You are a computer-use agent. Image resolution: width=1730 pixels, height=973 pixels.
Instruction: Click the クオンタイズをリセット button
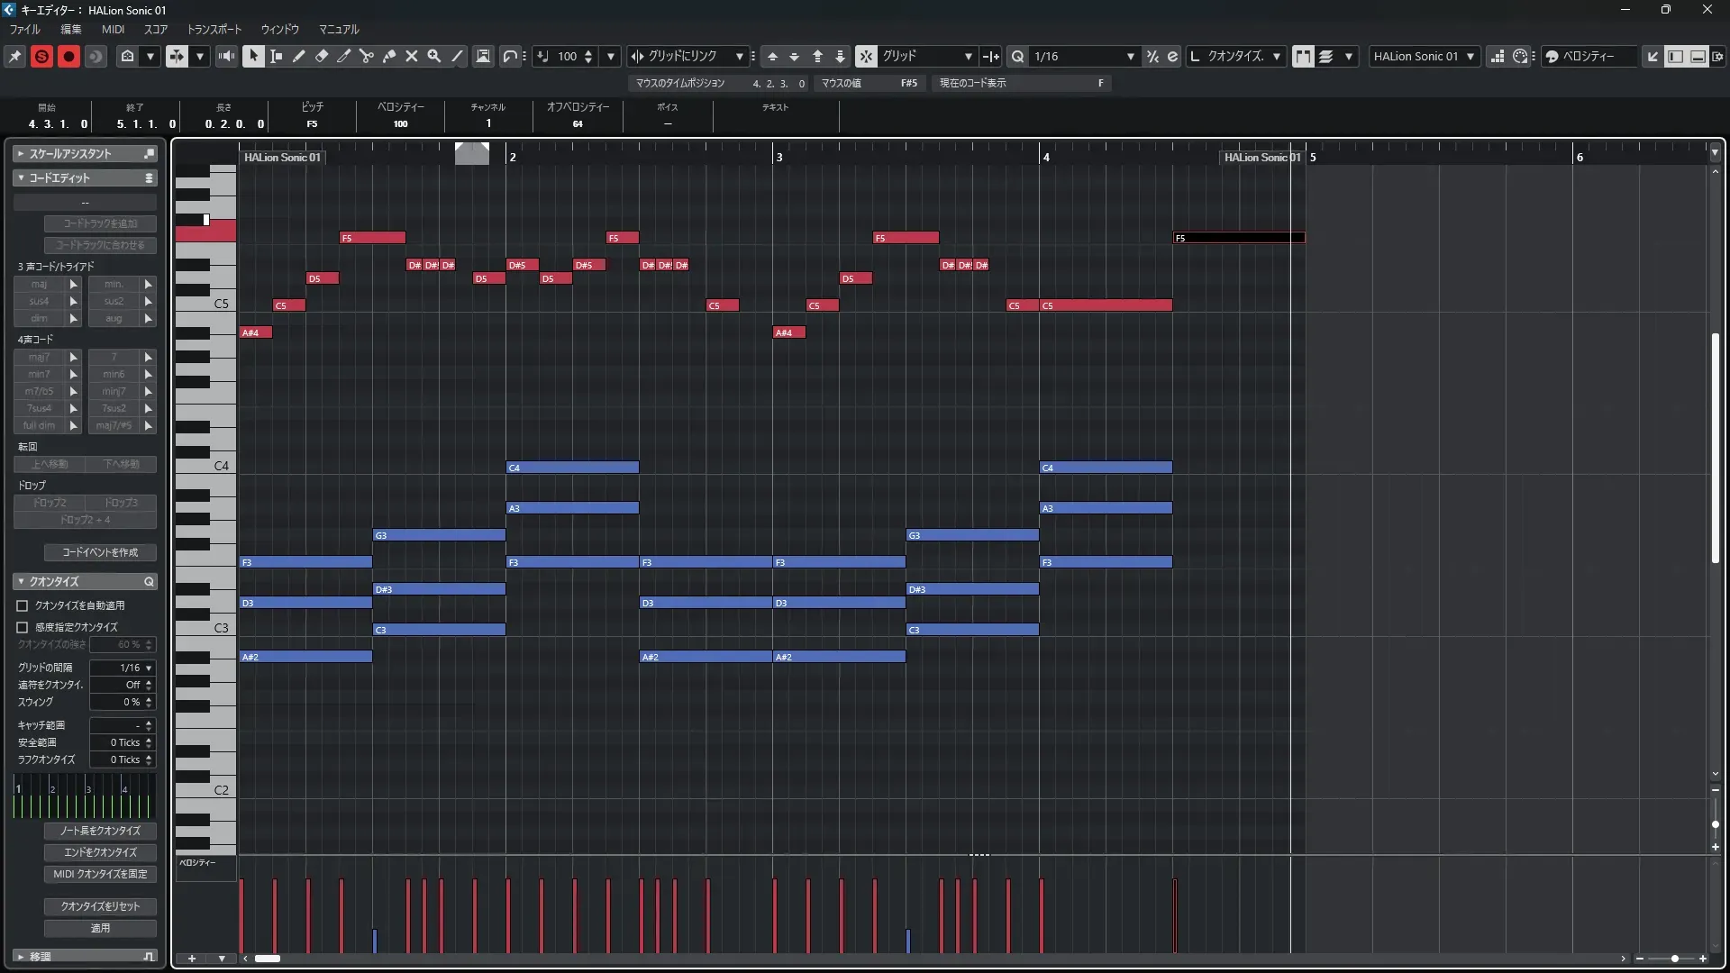[100, 906]
